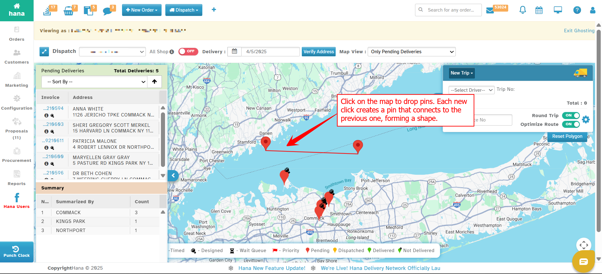Screen dimensions: 602x274
Task: Toggle the All Shop OFF switch
Action: [x=188, y=52]
